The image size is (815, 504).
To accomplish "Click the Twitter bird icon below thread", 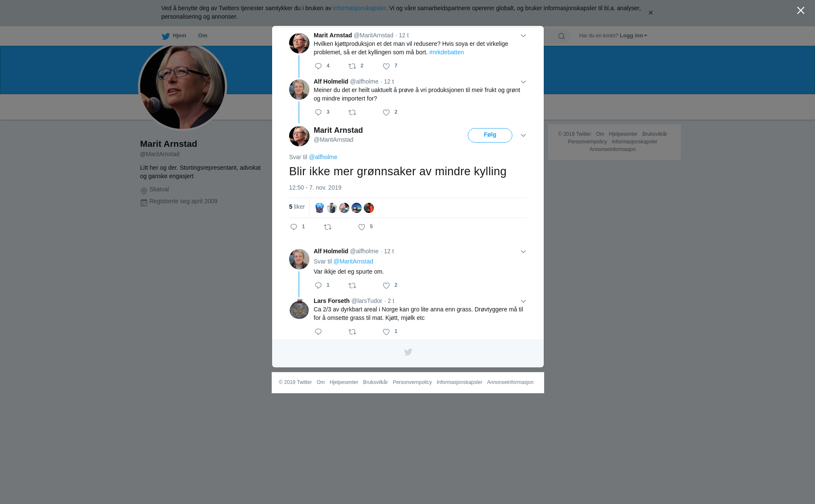I will click(x=408, y=352).
